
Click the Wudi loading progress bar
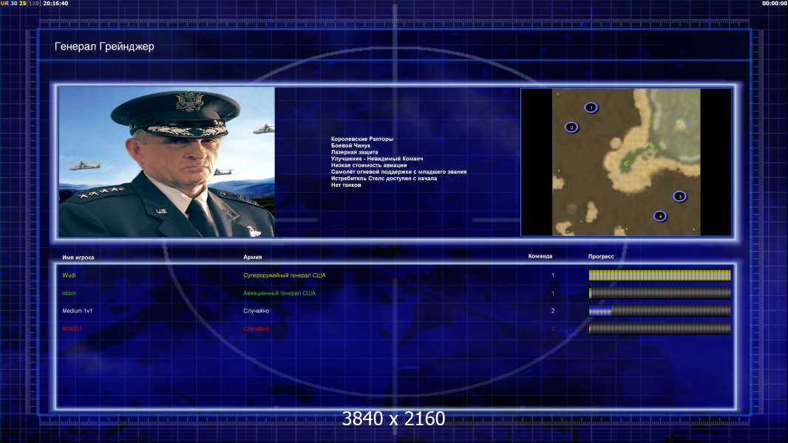(659, 275)
